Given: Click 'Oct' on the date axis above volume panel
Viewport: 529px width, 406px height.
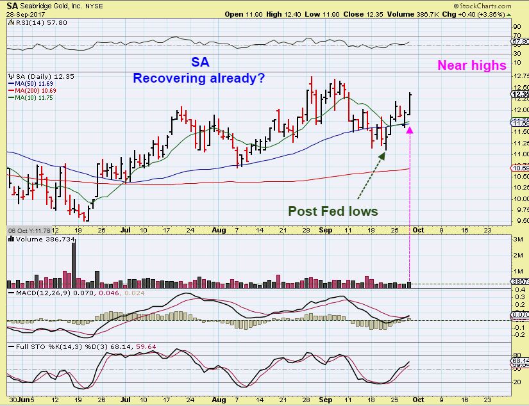Looking at the screenshot, I should tap(418, 230).
